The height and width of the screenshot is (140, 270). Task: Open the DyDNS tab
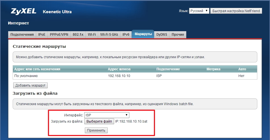[162, 35]
